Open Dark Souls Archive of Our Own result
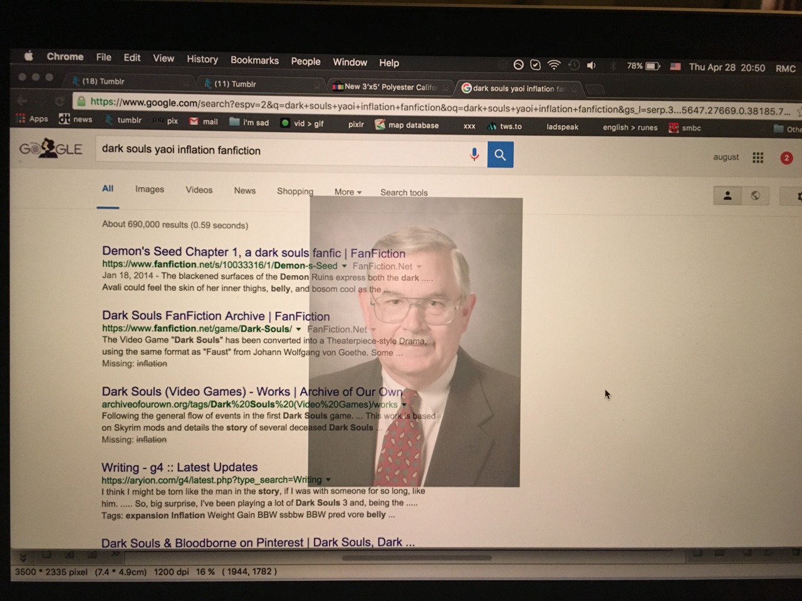 (x=253, y=392)
